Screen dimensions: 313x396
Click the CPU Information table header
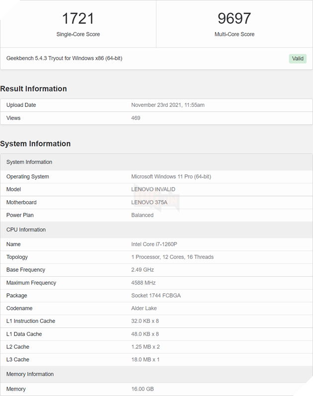click(26, 230)
